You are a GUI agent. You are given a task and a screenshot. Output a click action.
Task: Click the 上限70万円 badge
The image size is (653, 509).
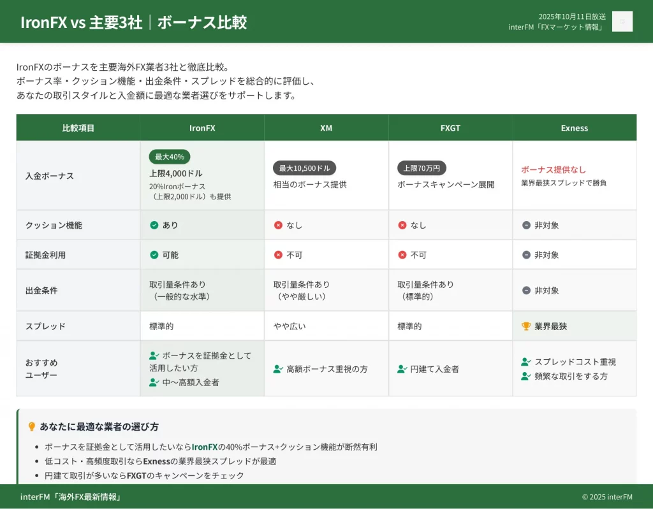(x=422, y=168)
